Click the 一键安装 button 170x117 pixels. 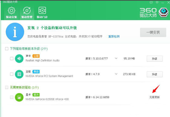(153, 32)
